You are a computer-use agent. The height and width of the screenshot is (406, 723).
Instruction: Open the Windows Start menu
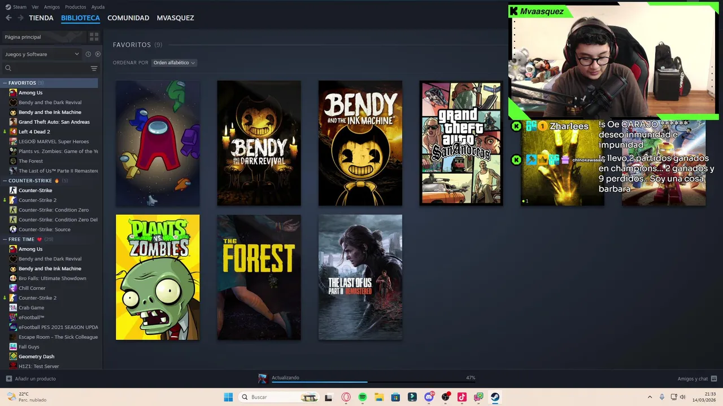228,397
